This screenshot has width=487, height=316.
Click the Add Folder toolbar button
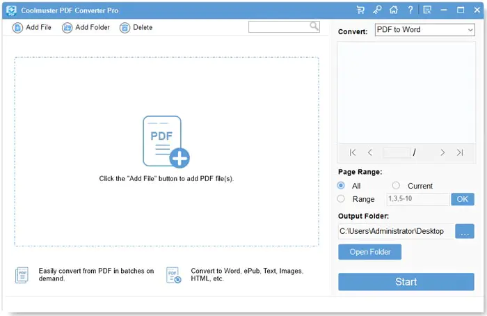pyautogui.click(x=86, y=28)
